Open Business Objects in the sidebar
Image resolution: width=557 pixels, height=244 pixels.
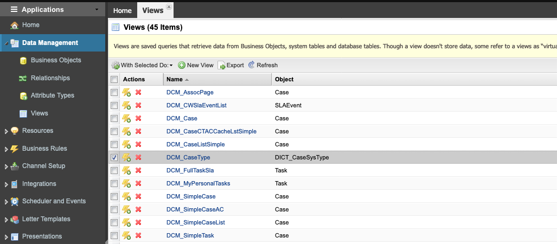point(56,60)
